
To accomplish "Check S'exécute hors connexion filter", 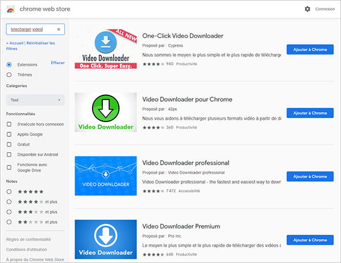I will point(9,124).
